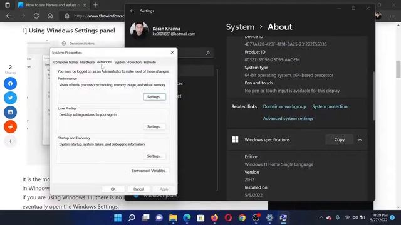Open the microphone tray icon

pos(338,217)
